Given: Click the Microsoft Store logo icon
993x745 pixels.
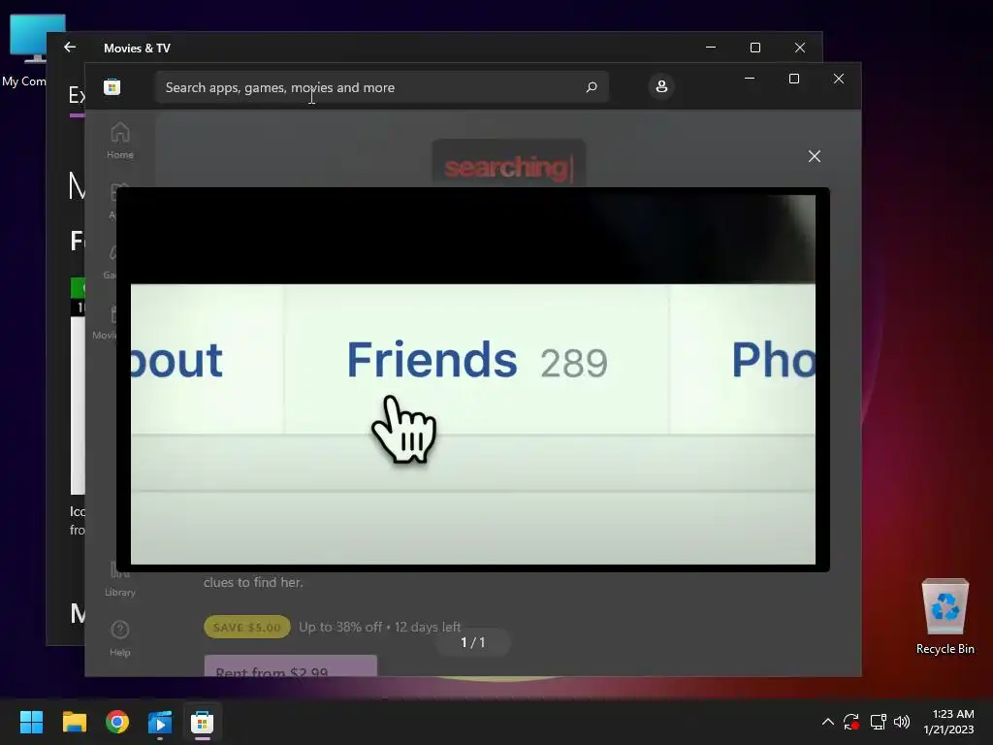Looking at the screenshot, I should coord(112,86).
